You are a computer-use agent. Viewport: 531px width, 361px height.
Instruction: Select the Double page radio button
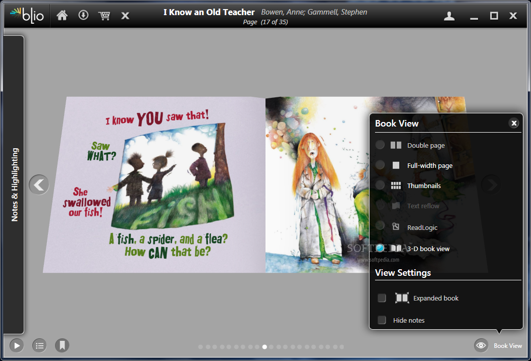tap(380, 145)
